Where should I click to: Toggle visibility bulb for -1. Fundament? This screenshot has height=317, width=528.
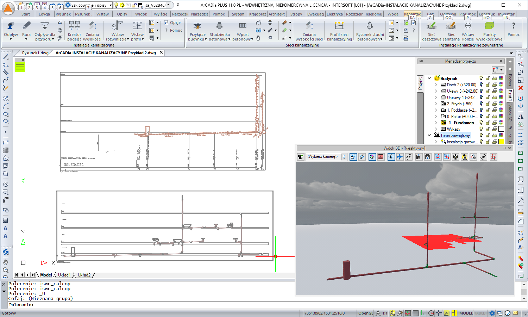[x=481, y=123]
